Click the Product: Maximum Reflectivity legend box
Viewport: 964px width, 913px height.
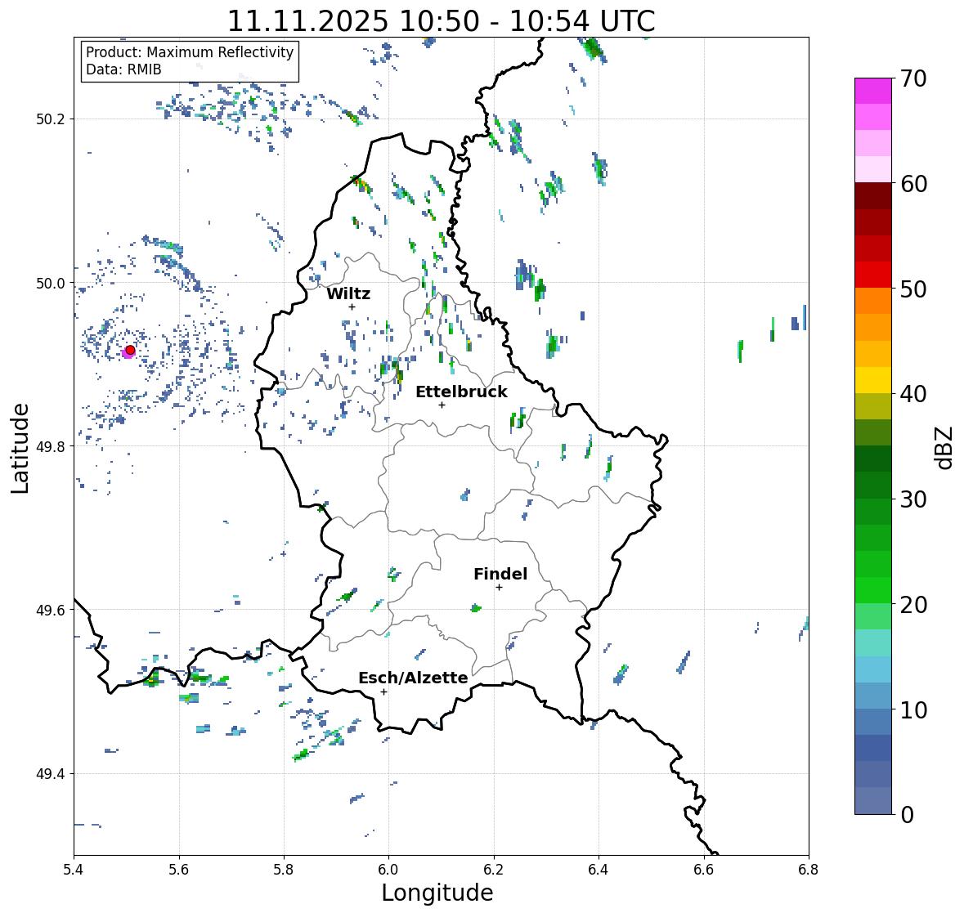click(x=190, y=60)
